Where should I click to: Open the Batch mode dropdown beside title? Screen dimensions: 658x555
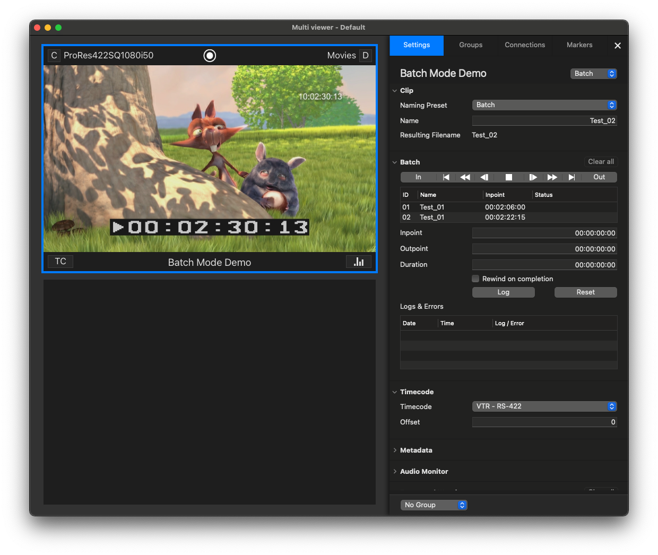tap(594, 74)
